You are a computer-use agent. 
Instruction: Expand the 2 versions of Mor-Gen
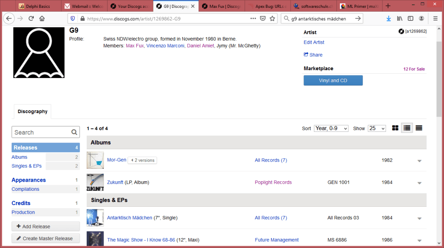click(x=143, y=160)
